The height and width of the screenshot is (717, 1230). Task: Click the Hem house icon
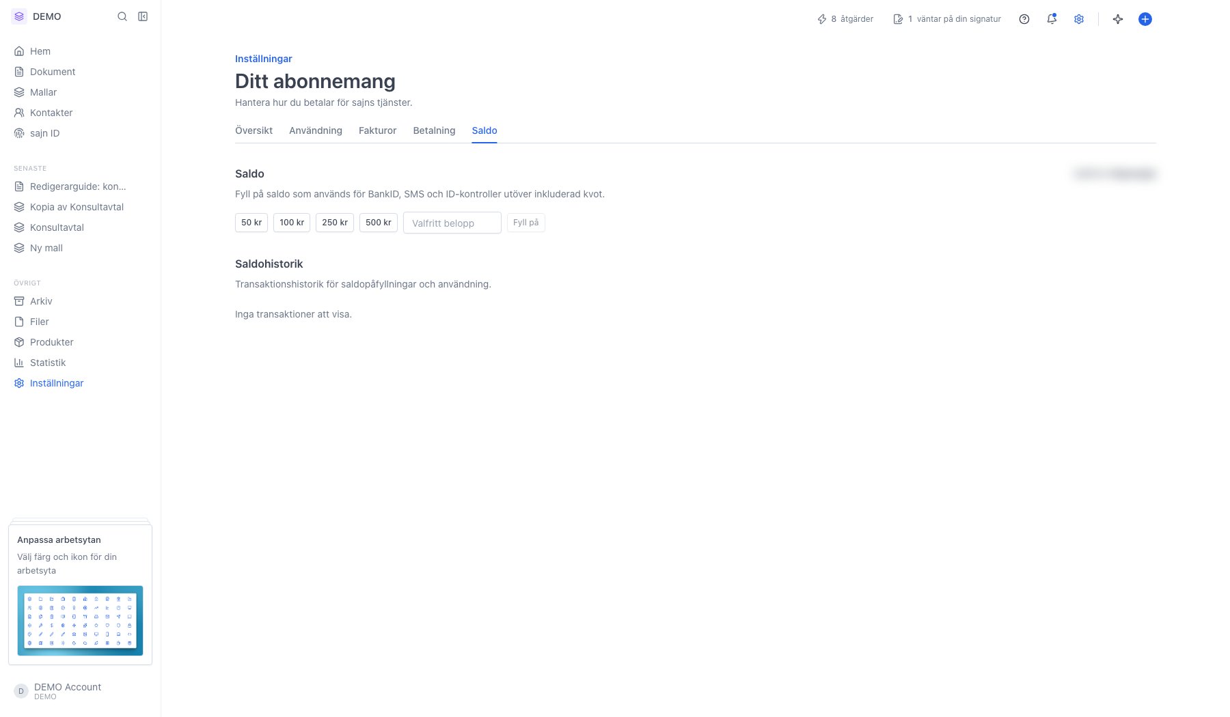coord(19,51)
